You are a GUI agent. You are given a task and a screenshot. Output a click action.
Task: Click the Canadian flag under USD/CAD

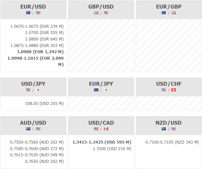click(x=106, y=129)
